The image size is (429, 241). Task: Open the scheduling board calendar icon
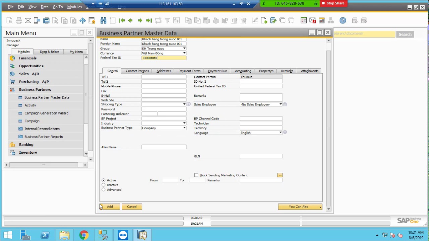pyautogui.click(x=322, y=21)
